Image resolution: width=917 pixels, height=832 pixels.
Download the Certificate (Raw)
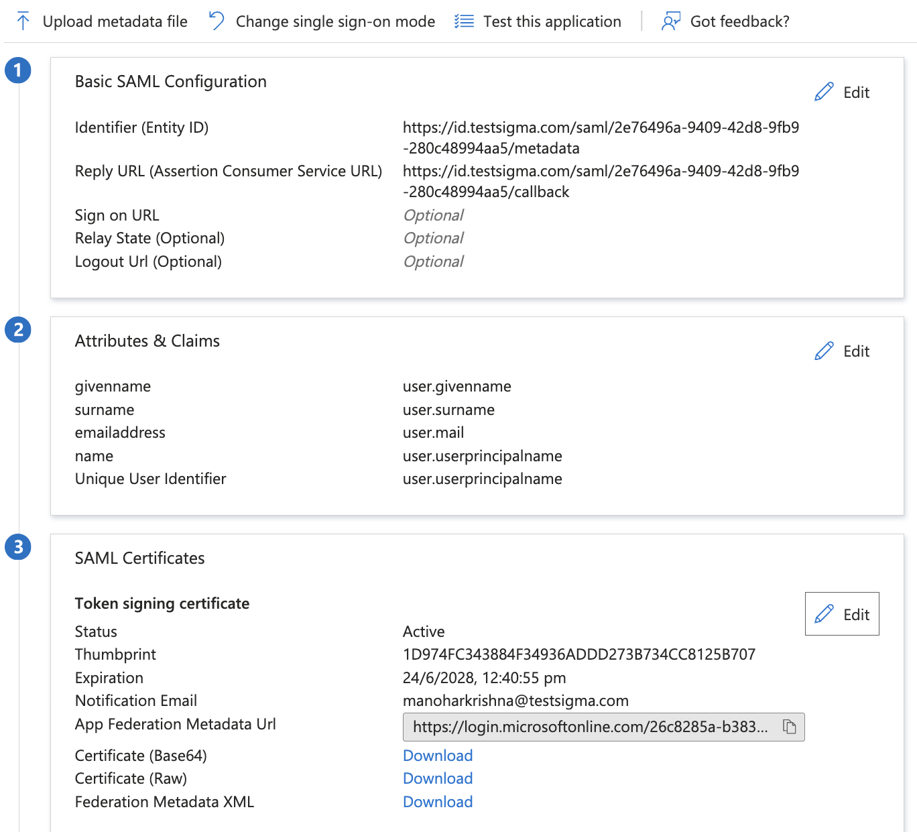(x=437, y=778)
